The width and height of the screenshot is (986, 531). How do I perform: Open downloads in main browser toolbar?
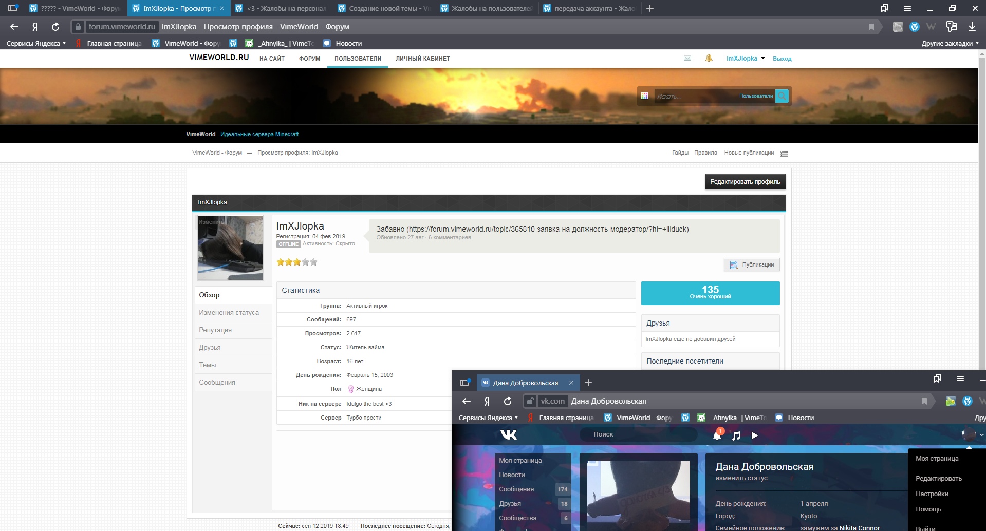(x=972, y=27)
